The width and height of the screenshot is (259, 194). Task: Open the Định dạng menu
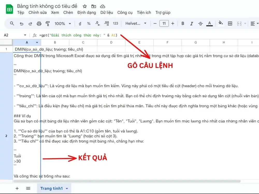point(87,12)
